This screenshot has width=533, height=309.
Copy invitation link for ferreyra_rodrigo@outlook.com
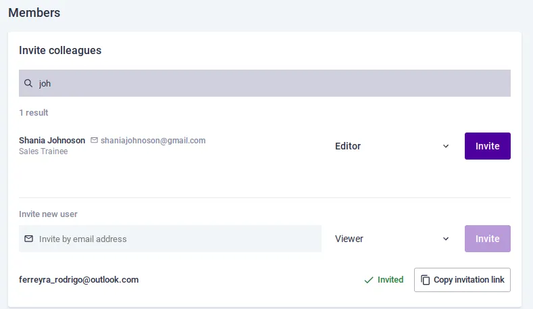point(462,280)
